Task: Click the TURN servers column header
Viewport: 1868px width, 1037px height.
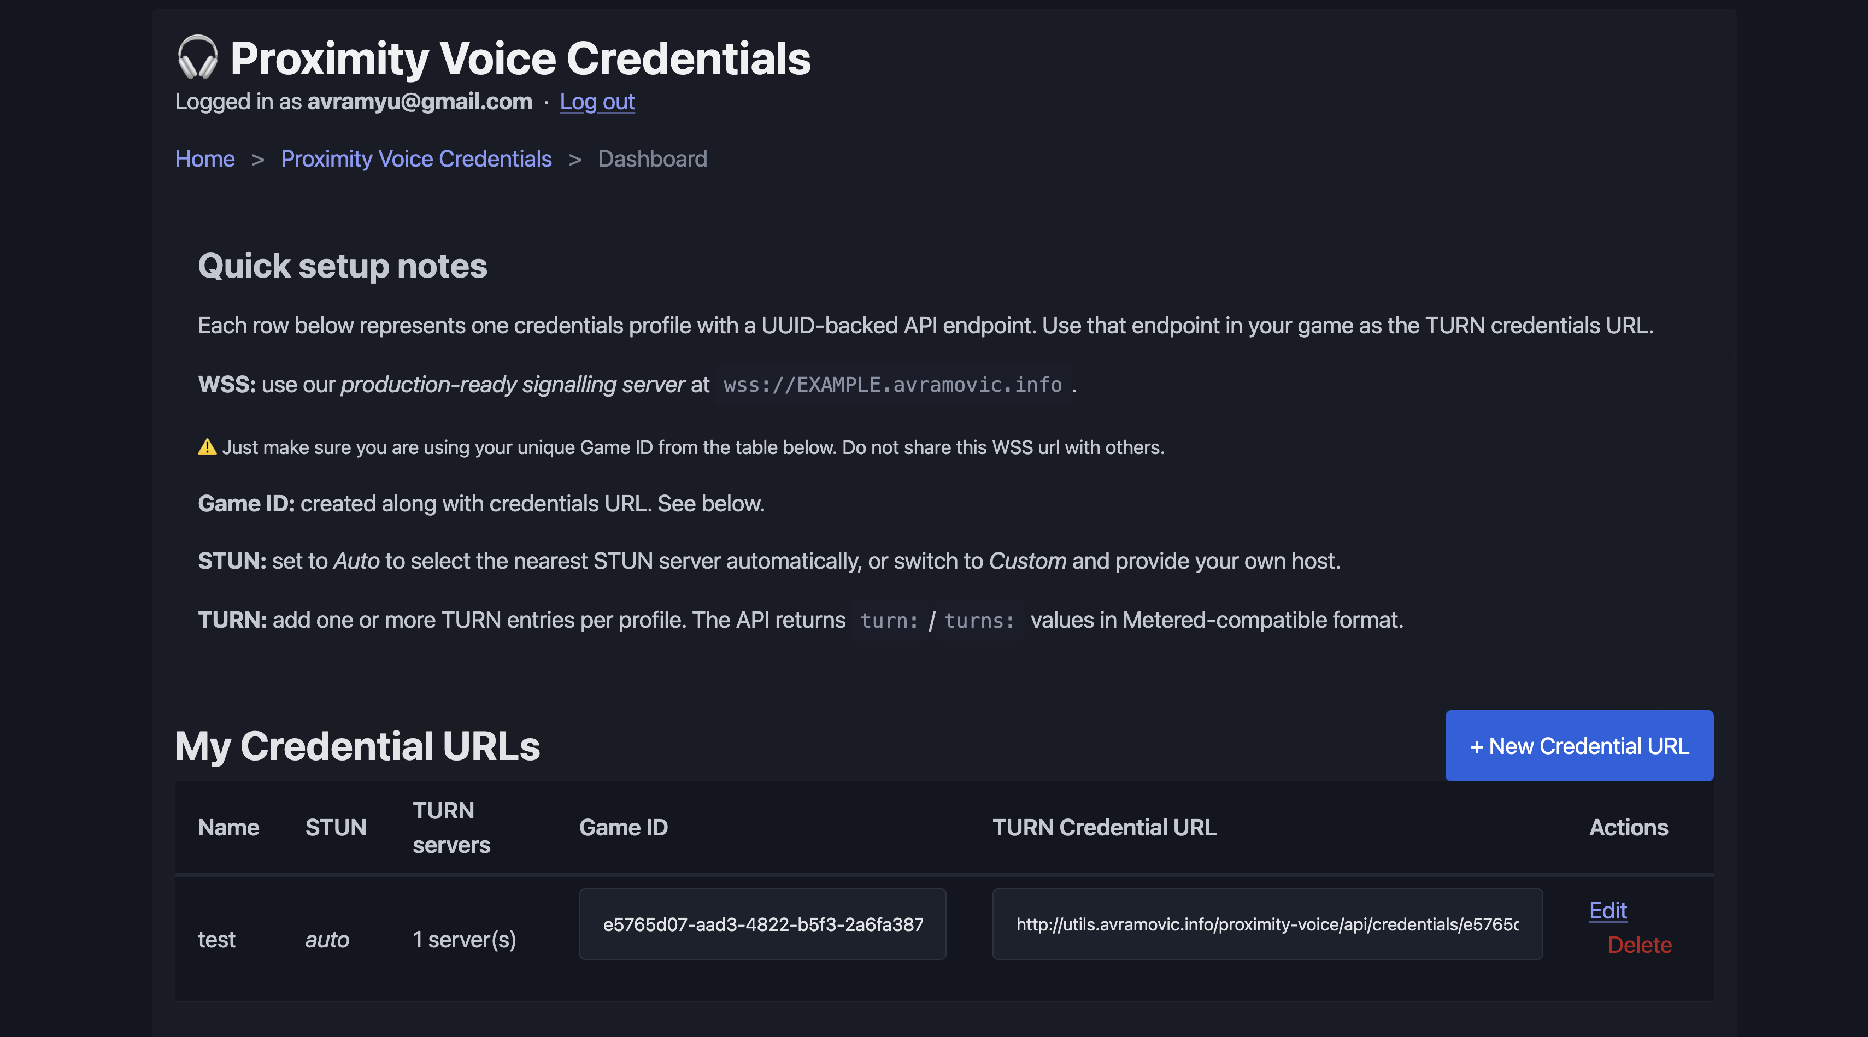Action: (450, 827)
